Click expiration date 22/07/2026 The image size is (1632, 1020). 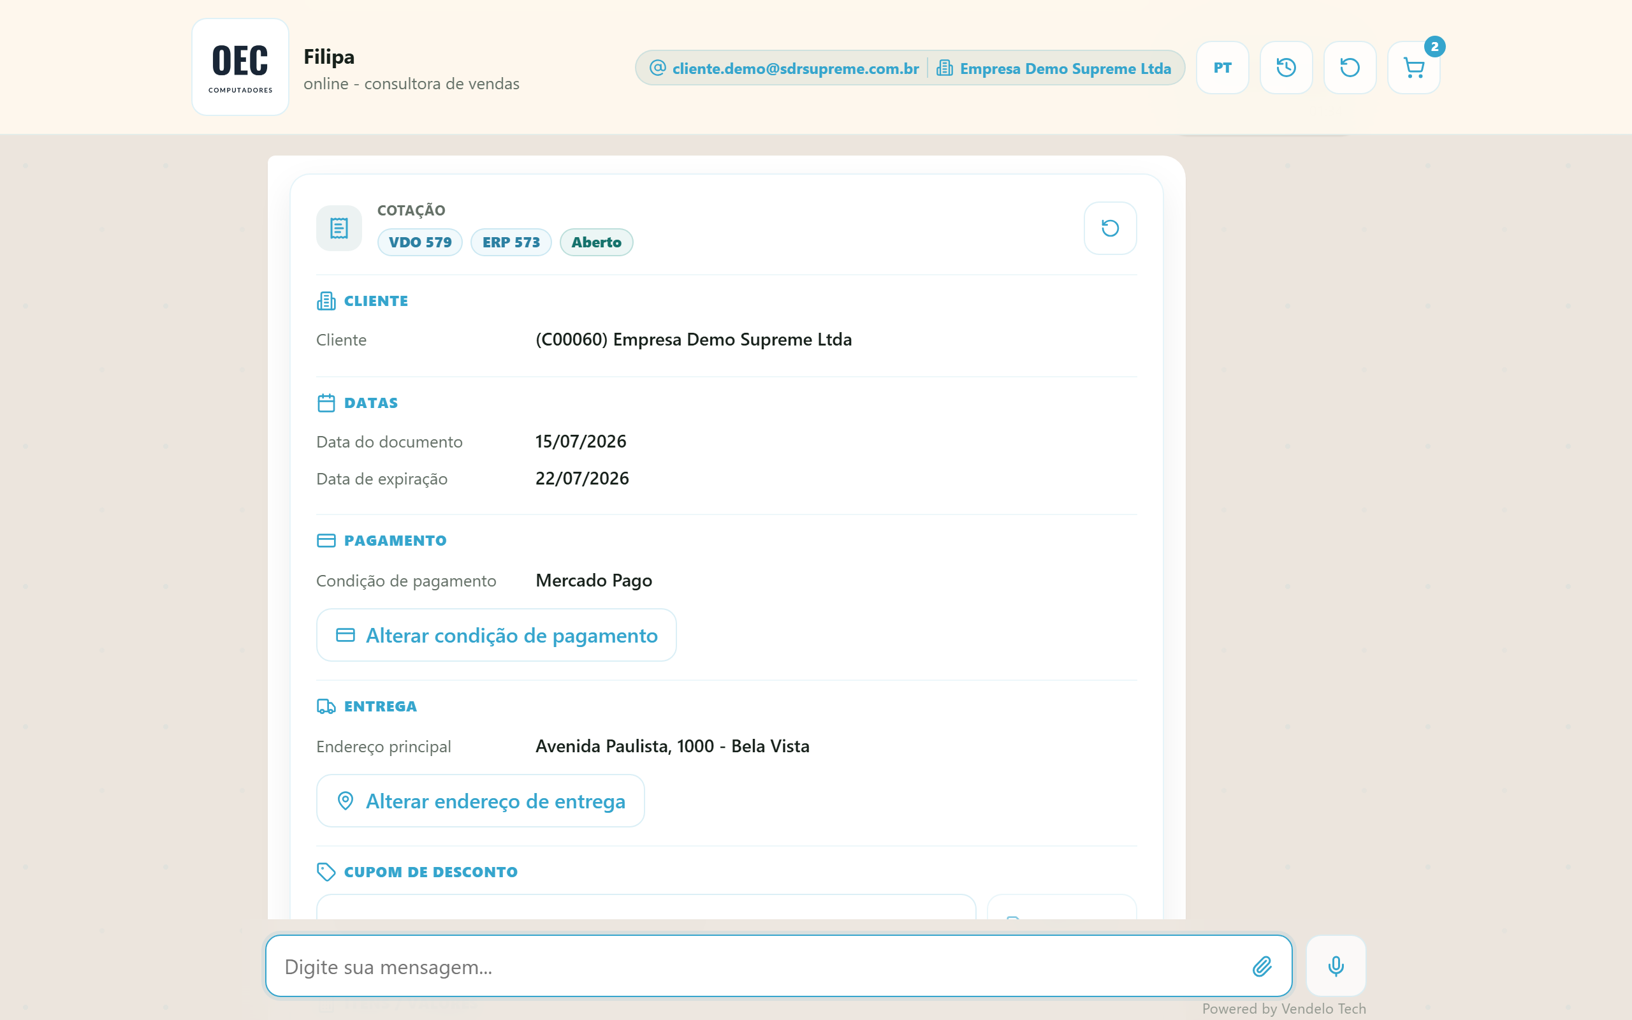pos(582,478)
